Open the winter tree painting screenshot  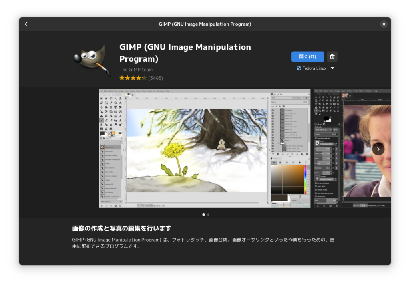click(x=205, y=148)
